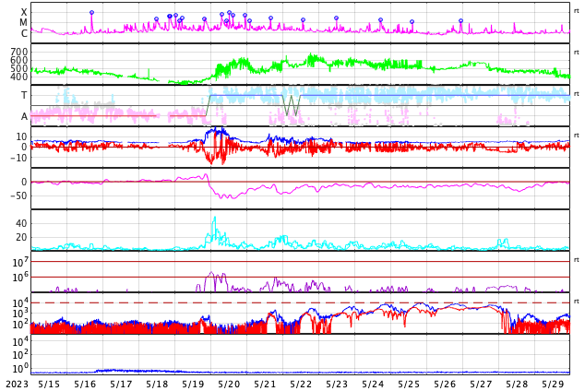Click the 40 value on cyan panel axis
Viewport: 585px width, 391px height.
(21, 222)
